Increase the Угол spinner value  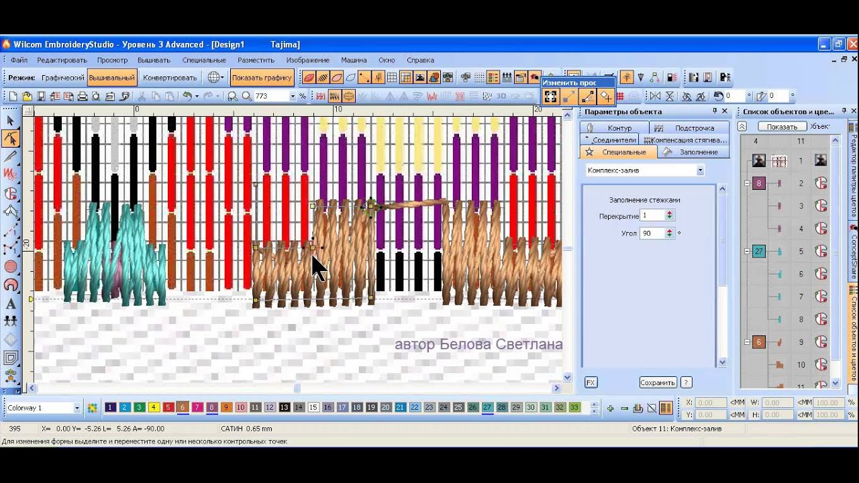[669, 231]
